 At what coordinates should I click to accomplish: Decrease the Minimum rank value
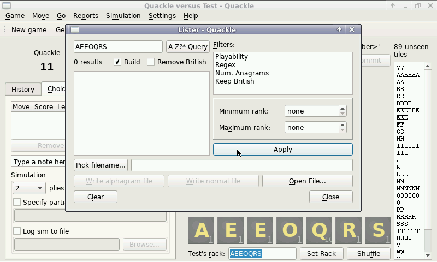pyautogui.click(x=342, y=114)
